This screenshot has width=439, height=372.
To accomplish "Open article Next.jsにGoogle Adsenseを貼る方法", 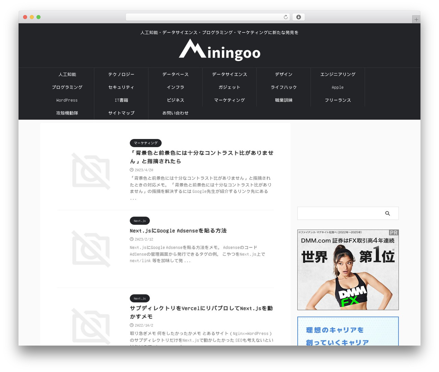I will tap(178, 231).
